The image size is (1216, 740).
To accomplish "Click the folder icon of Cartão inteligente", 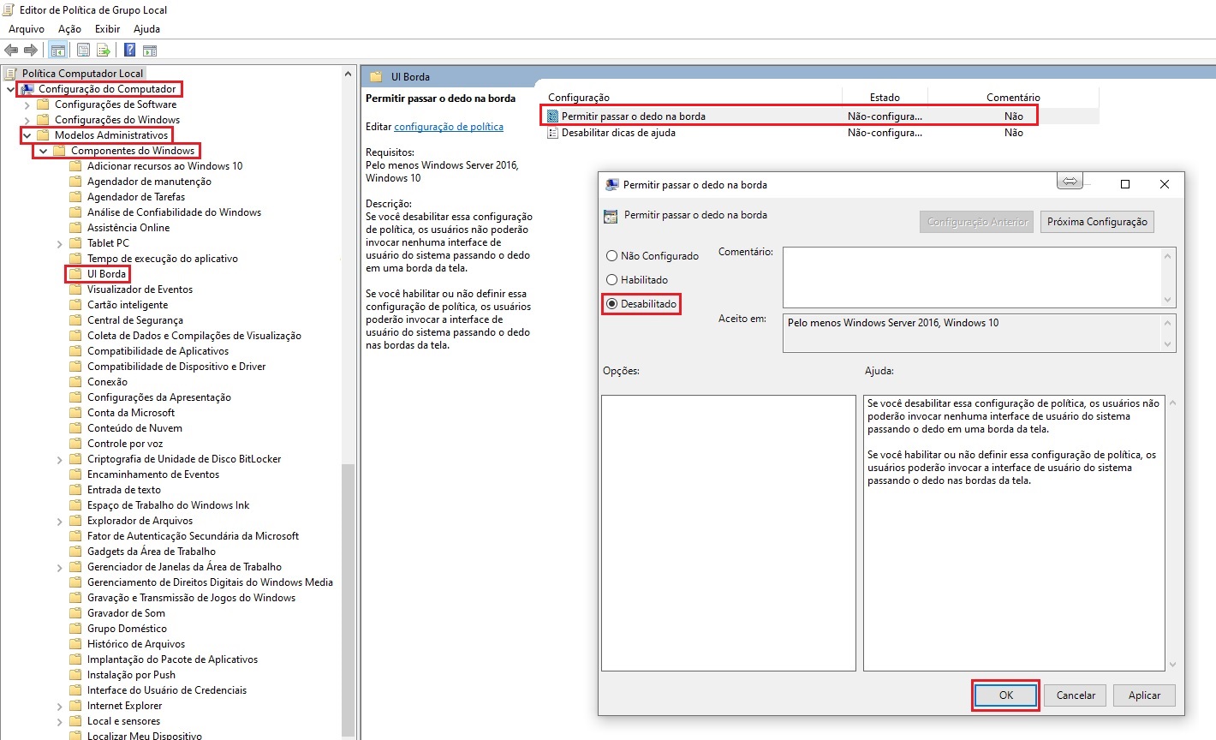I will point(75,305).
